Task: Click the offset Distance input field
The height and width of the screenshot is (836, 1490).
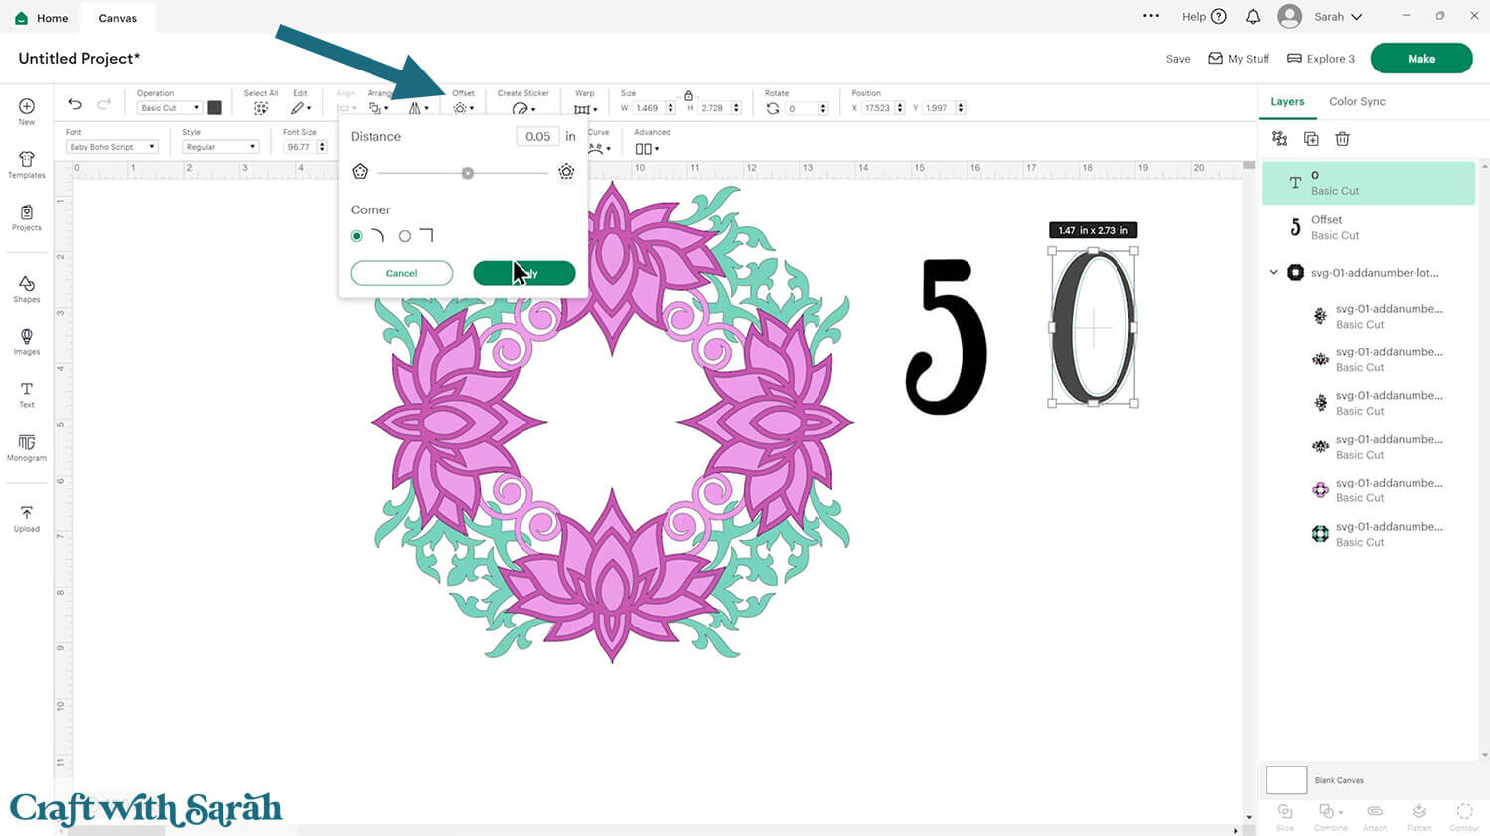Action: tap(537, 137)
